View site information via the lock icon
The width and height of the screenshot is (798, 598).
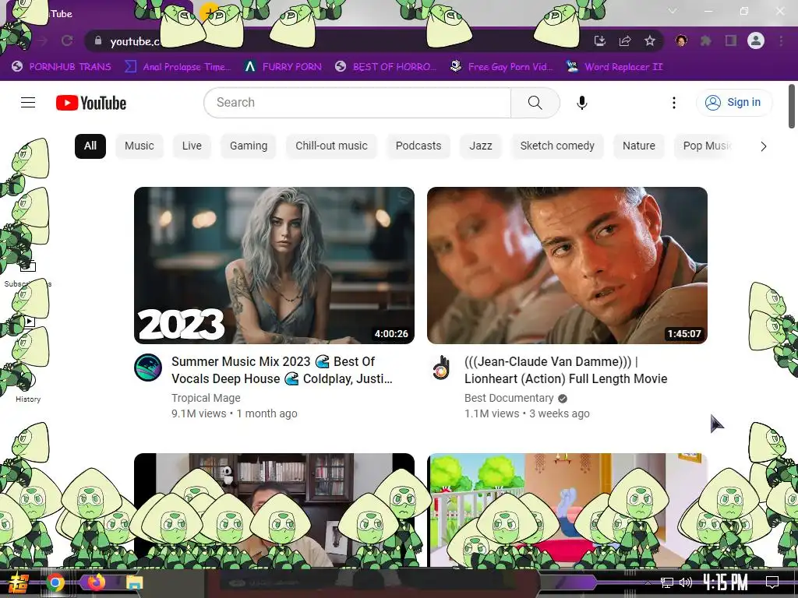point(98,40)
